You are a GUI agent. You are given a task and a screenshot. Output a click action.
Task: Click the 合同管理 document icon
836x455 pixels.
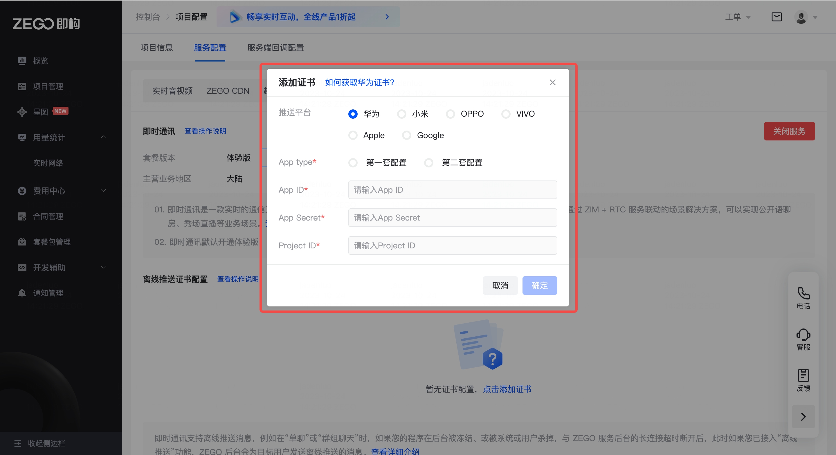coord(22,216)
